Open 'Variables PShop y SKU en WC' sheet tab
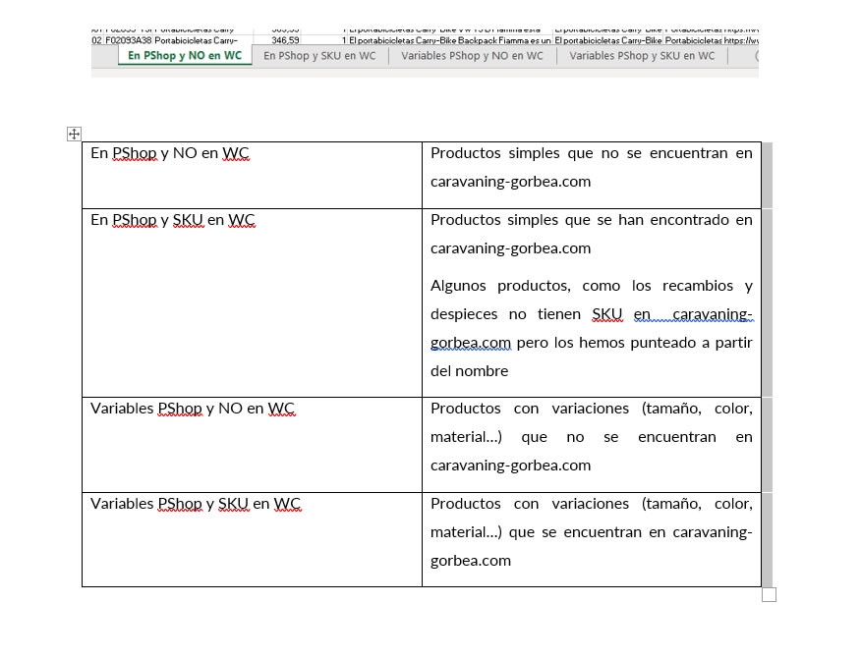 [642, 55]
